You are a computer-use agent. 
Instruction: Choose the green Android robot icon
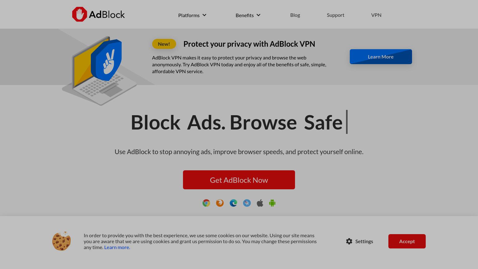pyautogui.click(x=272, y=203)
